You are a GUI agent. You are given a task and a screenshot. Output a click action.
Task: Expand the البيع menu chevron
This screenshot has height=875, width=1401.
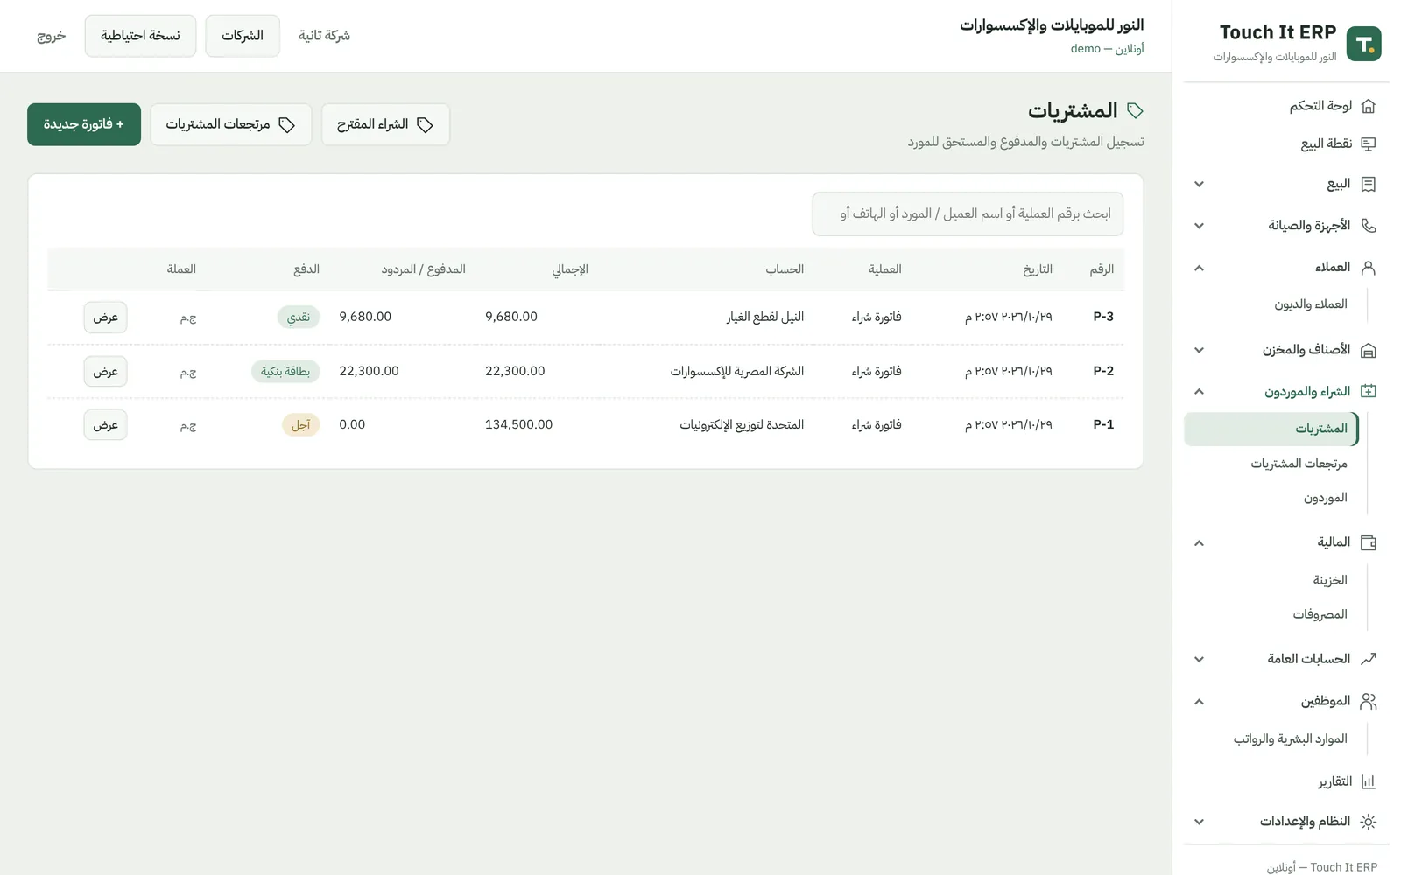[1199, 184]
